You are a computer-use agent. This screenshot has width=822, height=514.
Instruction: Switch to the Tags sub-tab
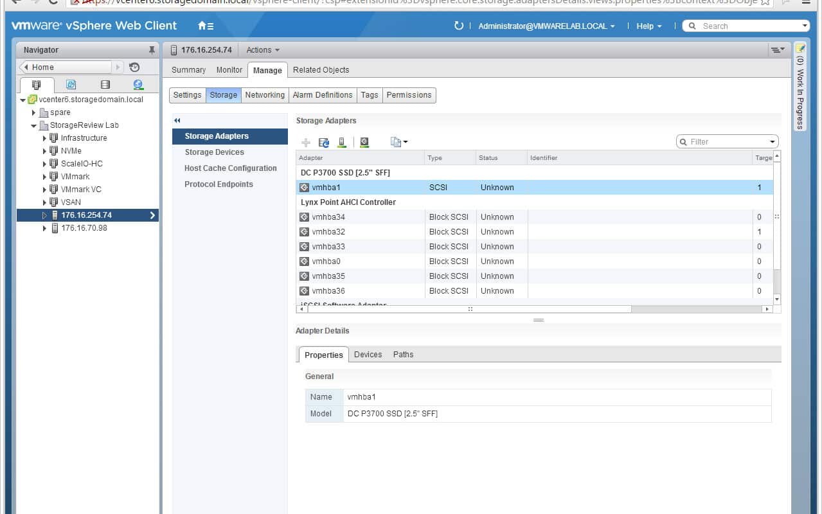370,95
